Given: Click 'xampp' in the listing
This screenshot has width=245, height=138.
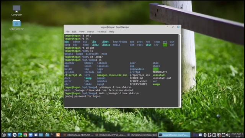Looking at the screenshot, I should pos(156,84).
